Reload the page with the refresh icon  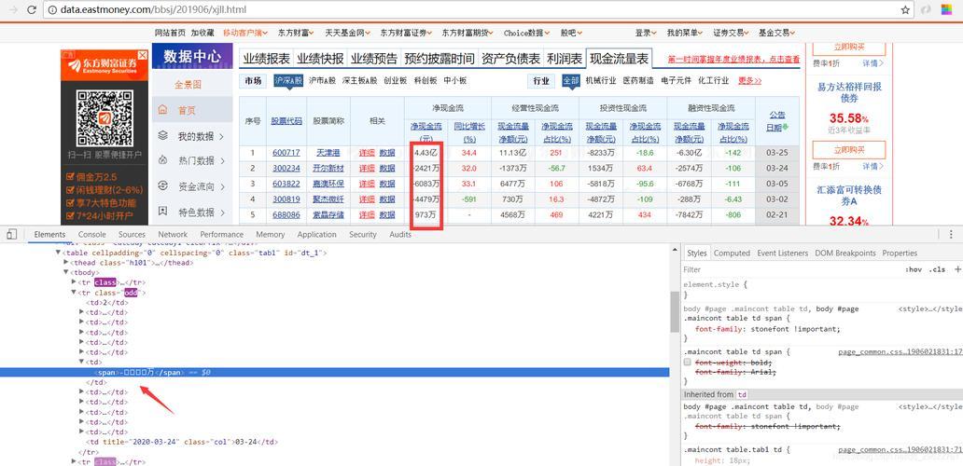tap(33, 10)
